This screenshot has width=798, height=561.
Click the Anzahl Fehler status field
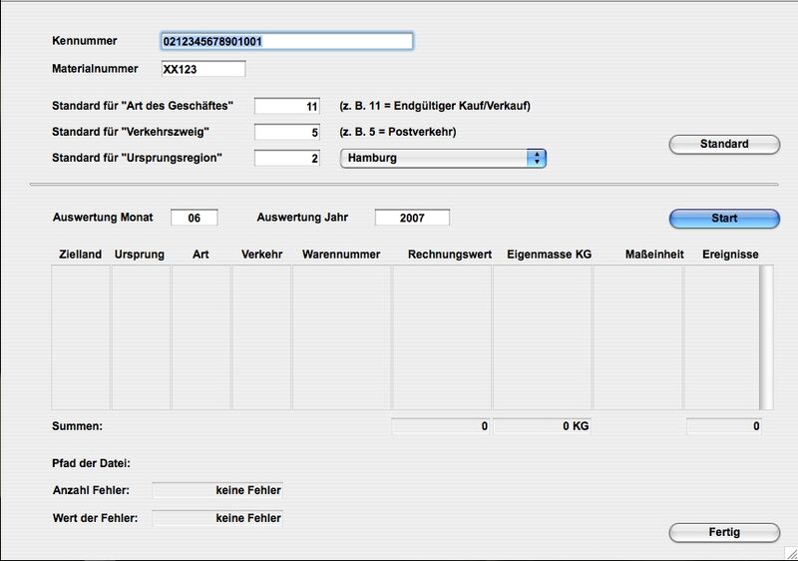click(x=216, y=490)
